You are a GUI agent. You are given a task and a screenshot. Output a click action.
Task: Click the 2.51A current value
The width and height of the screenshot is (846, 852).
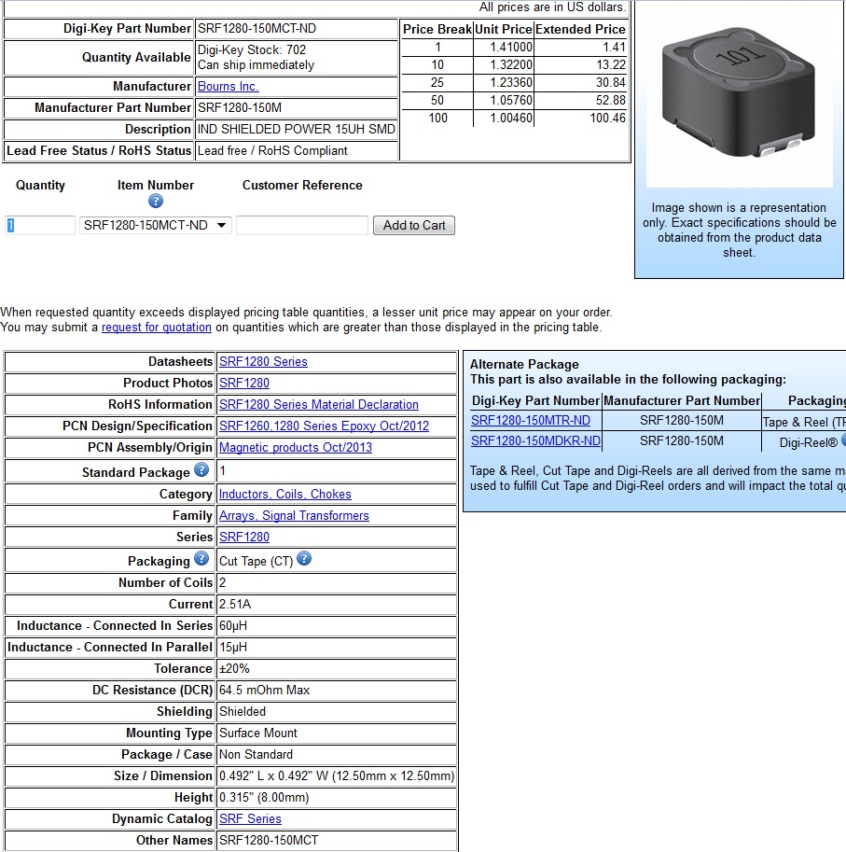coord(235,604)
